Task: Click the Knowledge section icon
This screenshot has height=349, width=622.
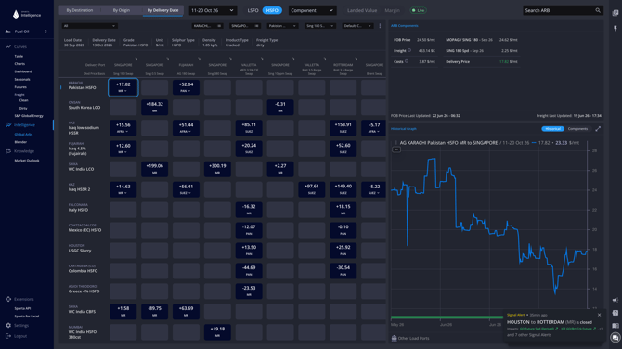Action: (8, 151)
